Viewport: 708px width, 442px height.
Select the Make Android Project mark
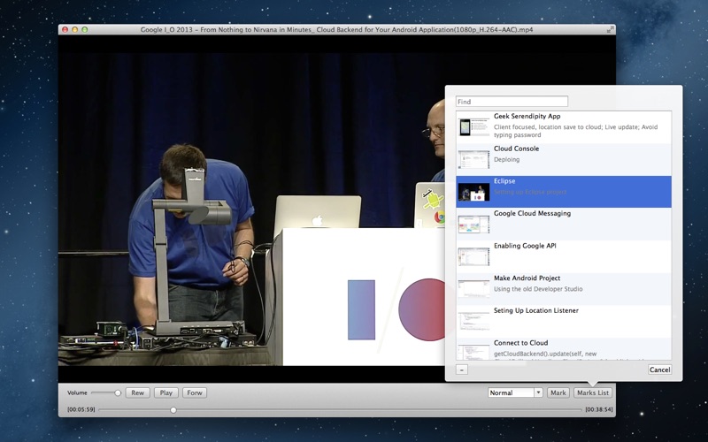point(564,289)
